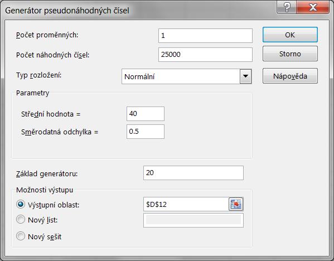This screenshot has height=261, width=334.
Task: Click the Střední hodnota field containing 40
Action: [x=146, y=114]
